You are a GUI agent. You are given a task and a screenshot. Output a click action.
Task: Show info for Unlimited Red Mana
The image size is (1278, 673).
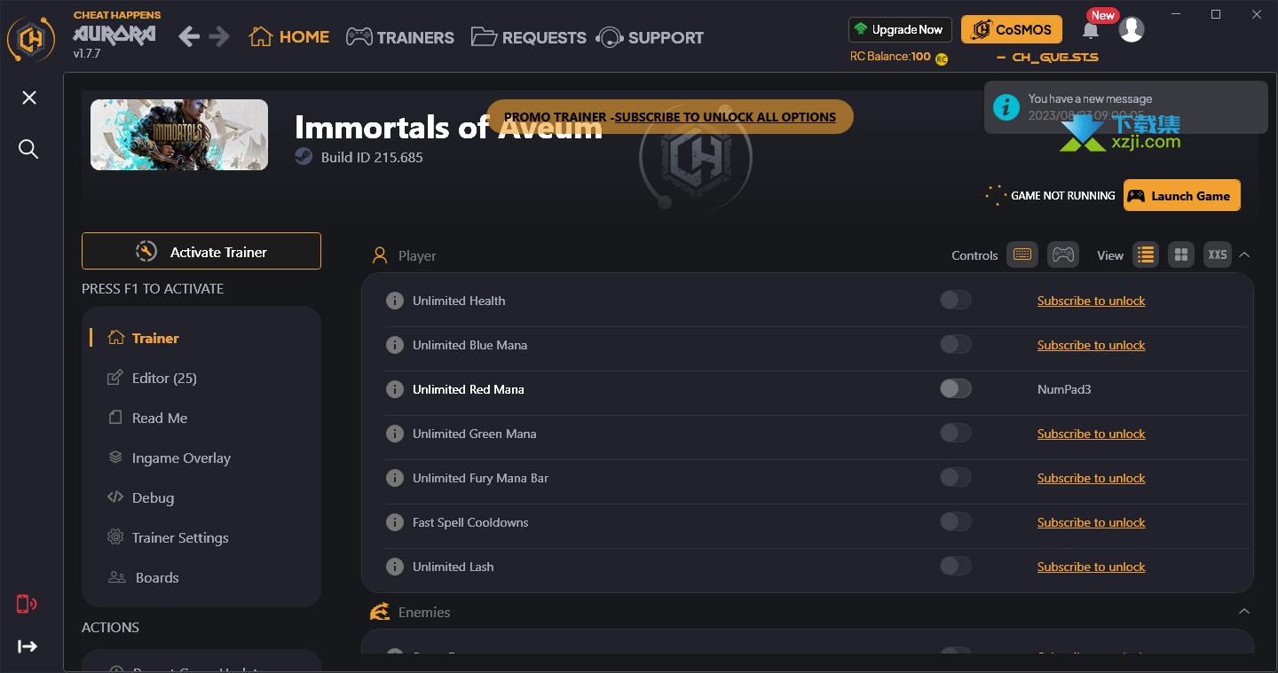click(395, 389)
